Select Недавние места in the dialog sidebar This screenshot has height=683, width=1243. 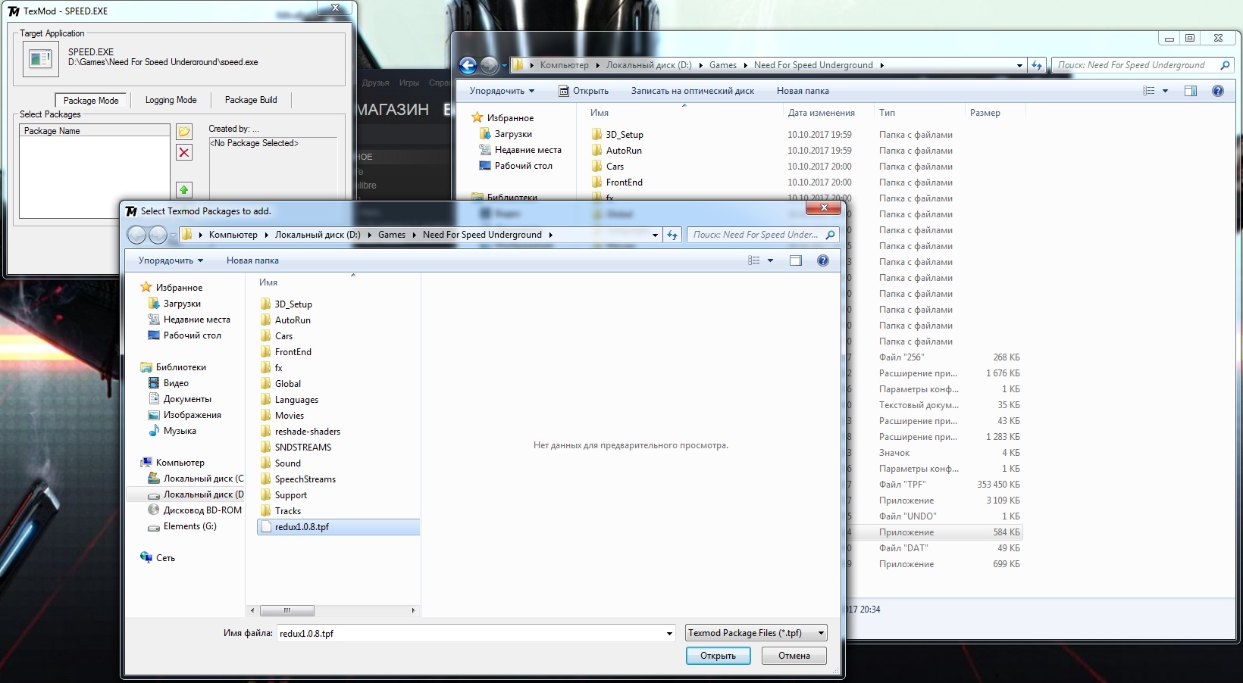[x=196, y=320]
